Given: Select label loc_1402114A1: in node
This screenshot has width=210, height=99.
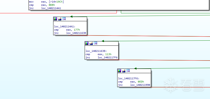Looking at the screenshot, I should click(x=65, y=26).
